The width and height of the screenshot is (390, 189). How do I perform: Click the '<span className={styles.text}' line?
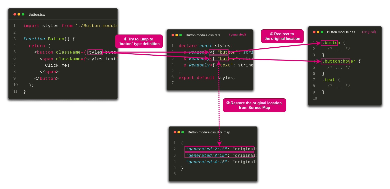(78, 59)
